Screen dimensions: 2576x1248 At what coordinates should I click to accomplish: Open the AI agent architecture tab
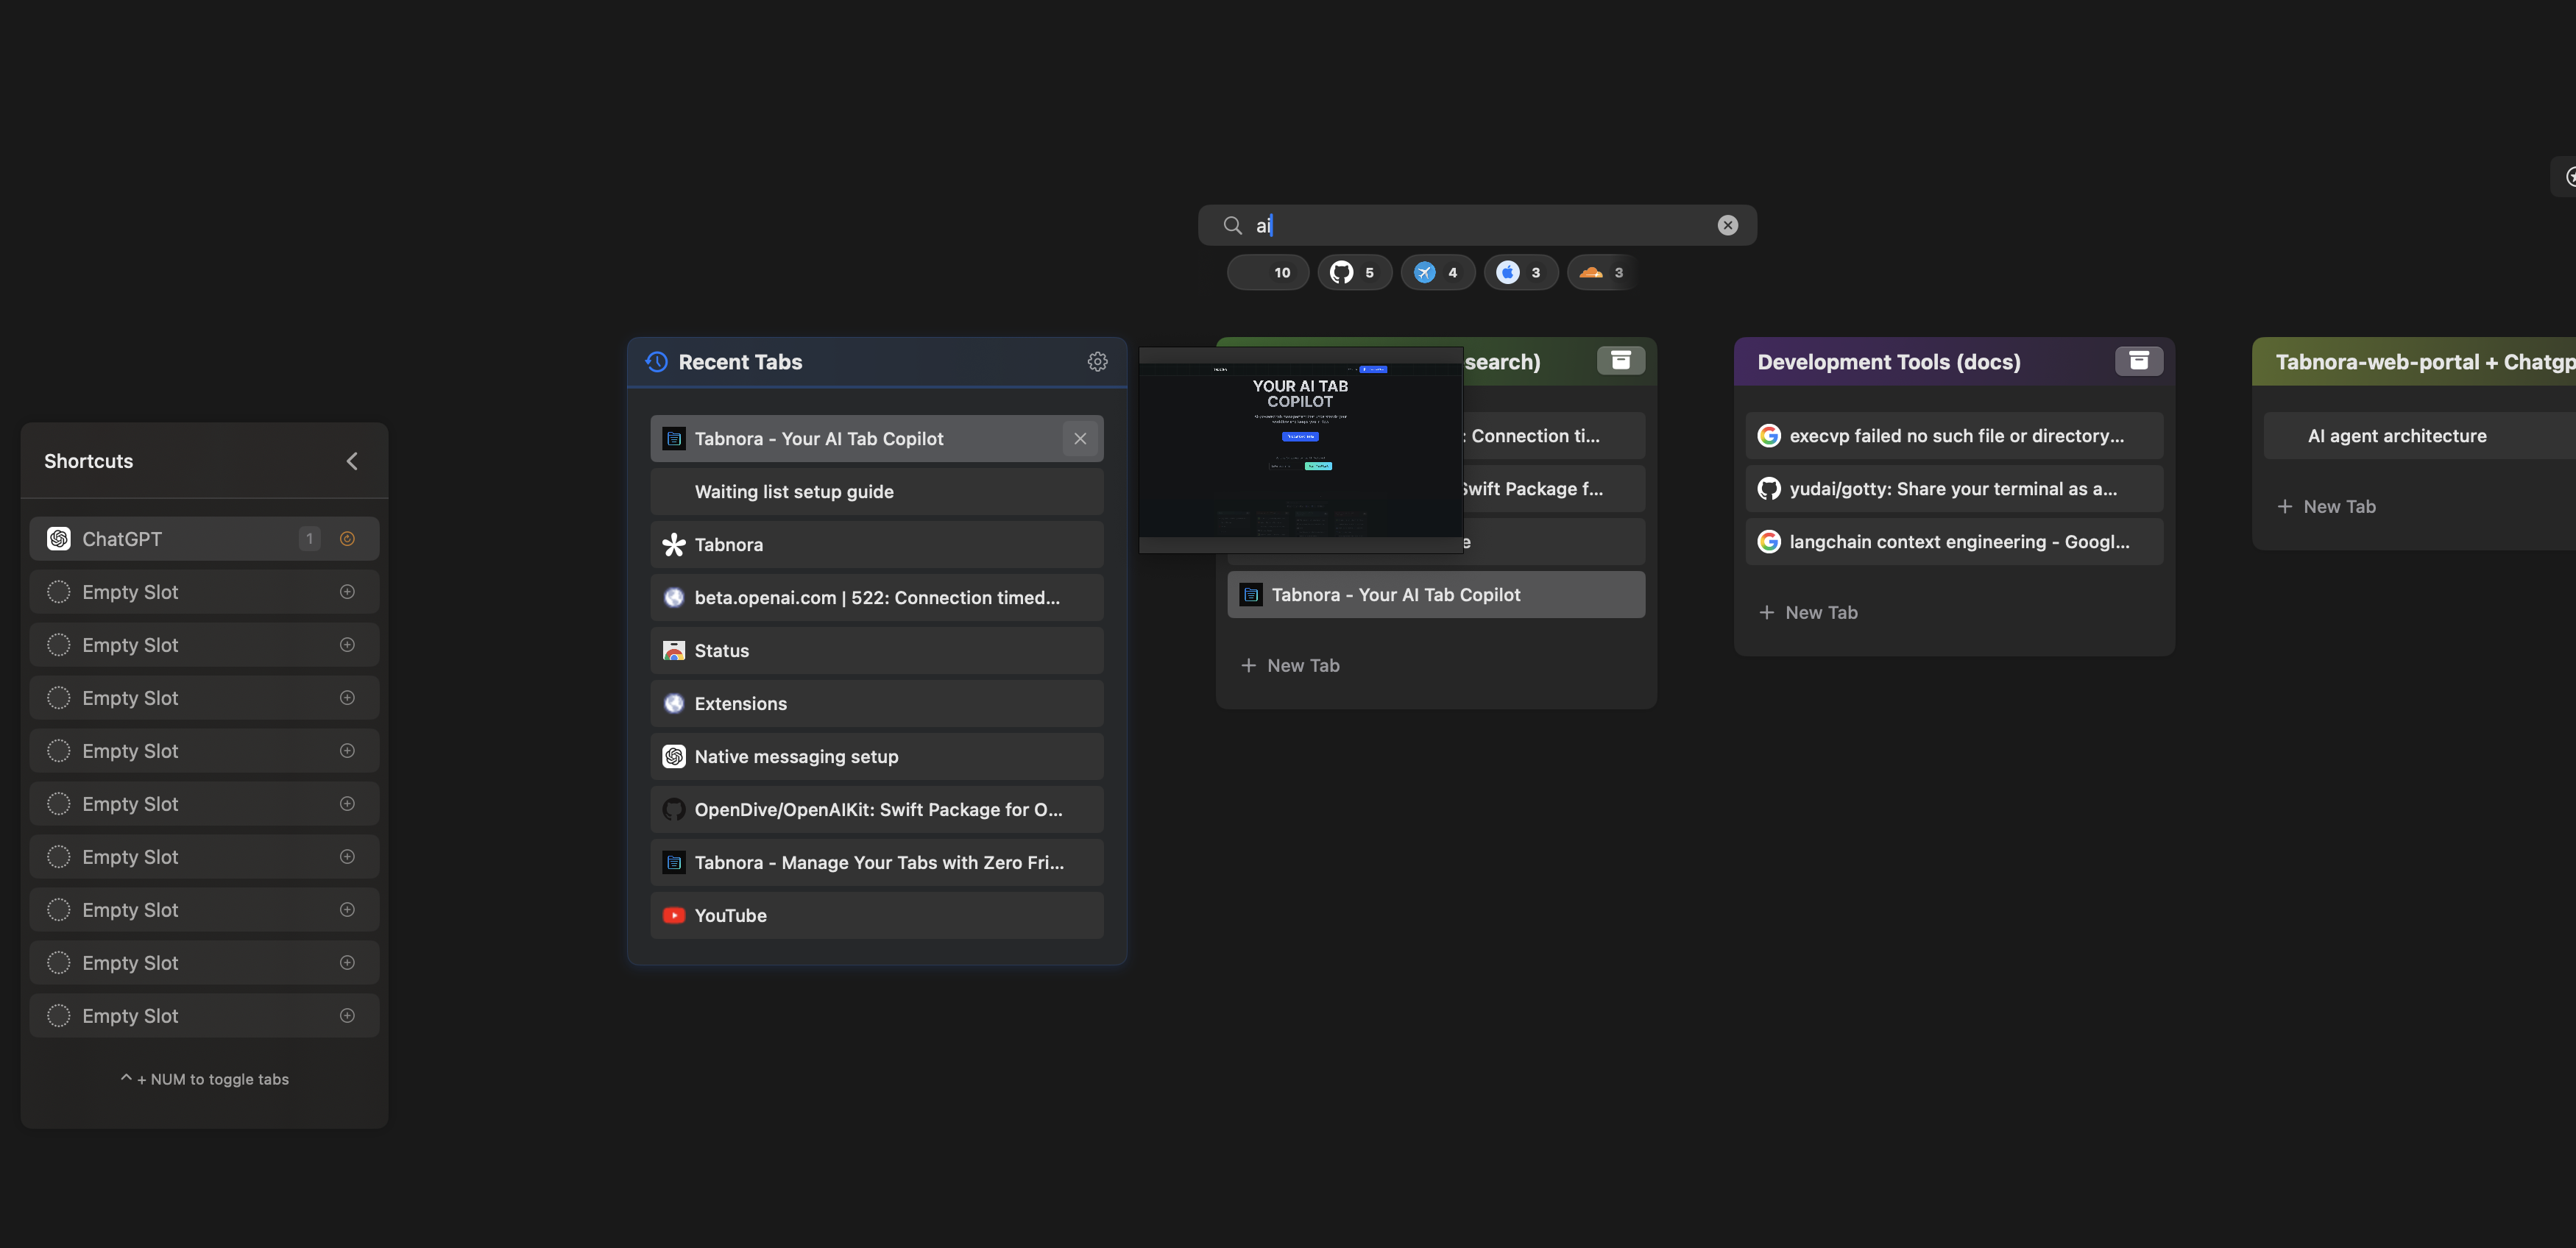(x=2420, y=436)
